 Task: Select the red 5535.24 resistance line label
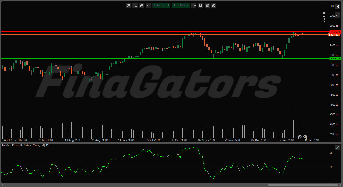335,32
